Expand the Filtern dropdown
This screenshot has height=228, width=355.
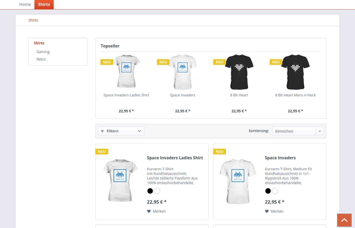tap(121, 131)
